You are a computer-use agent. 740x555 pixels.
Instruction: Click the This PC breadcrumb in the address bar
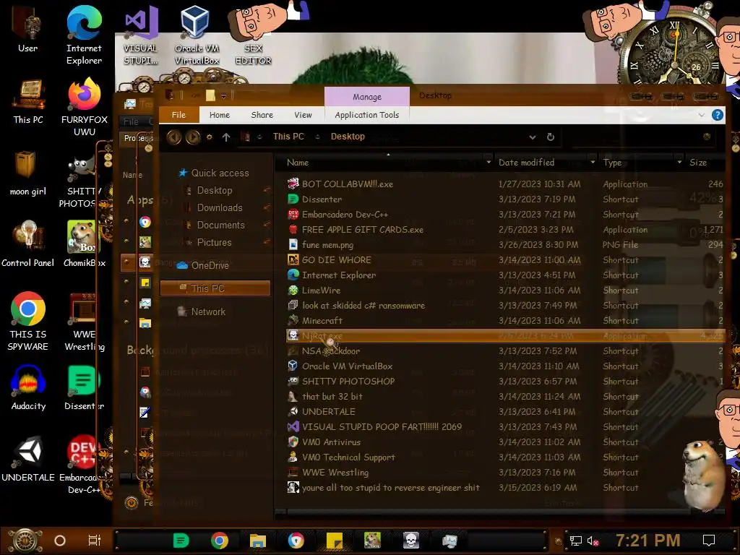coord(288,137)
